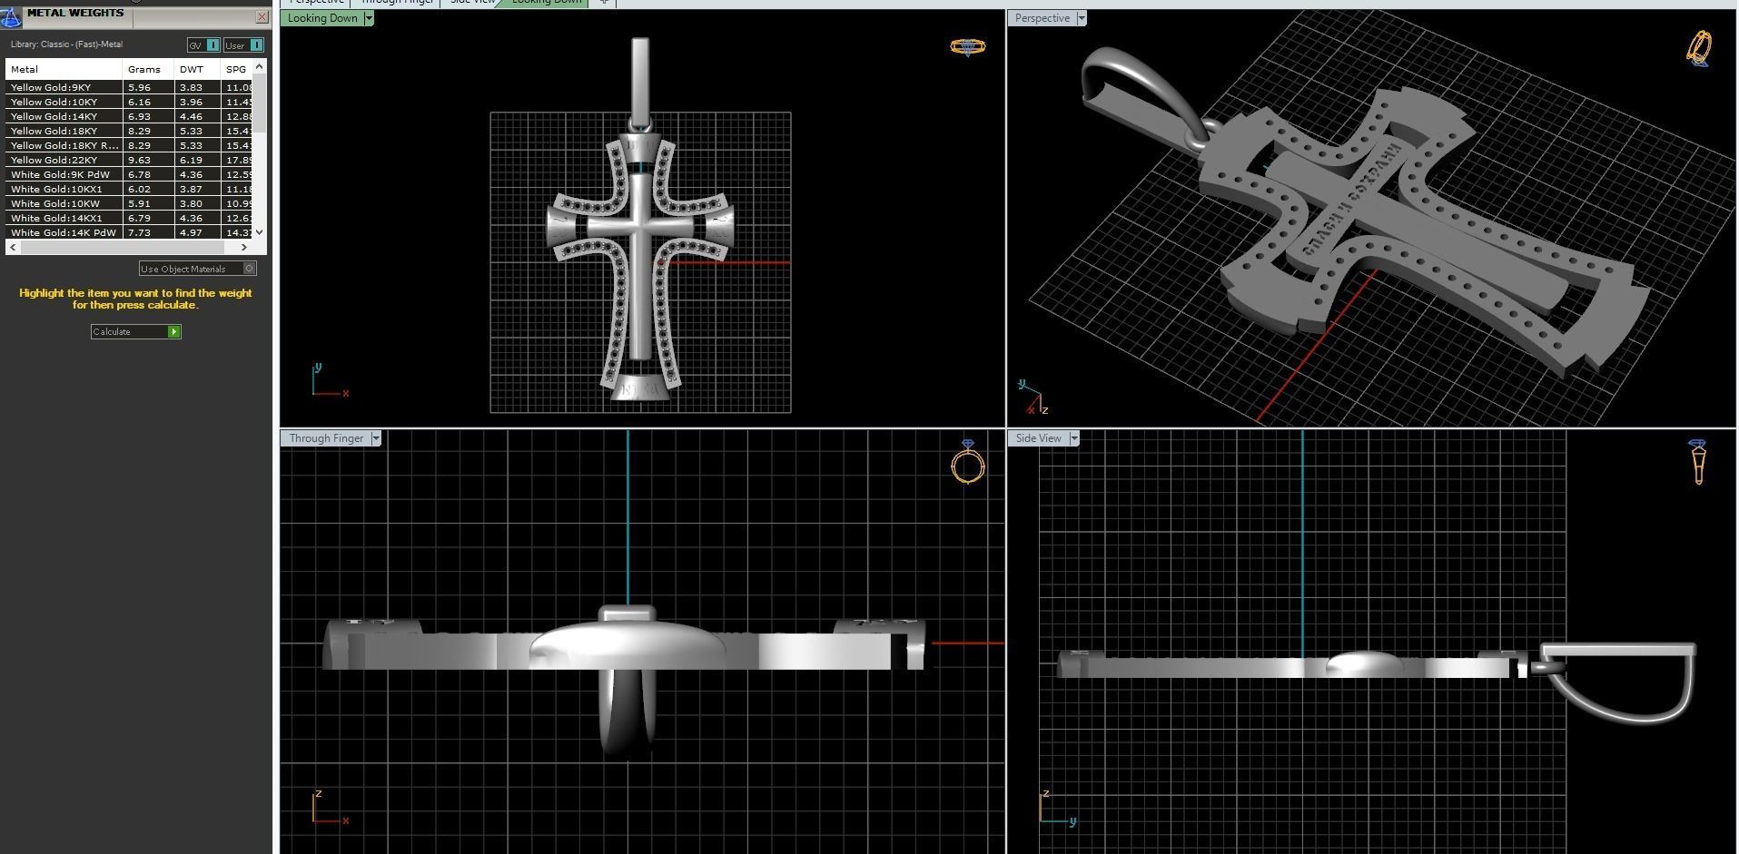Click the 9.63 grams value
The image size is (1739, 854).
[139, 160]
